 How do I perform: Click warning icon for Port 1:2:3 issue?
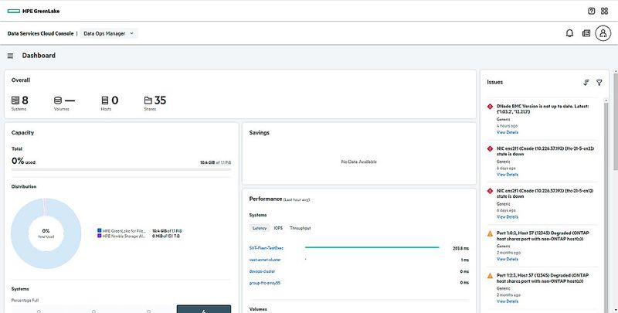490,276
